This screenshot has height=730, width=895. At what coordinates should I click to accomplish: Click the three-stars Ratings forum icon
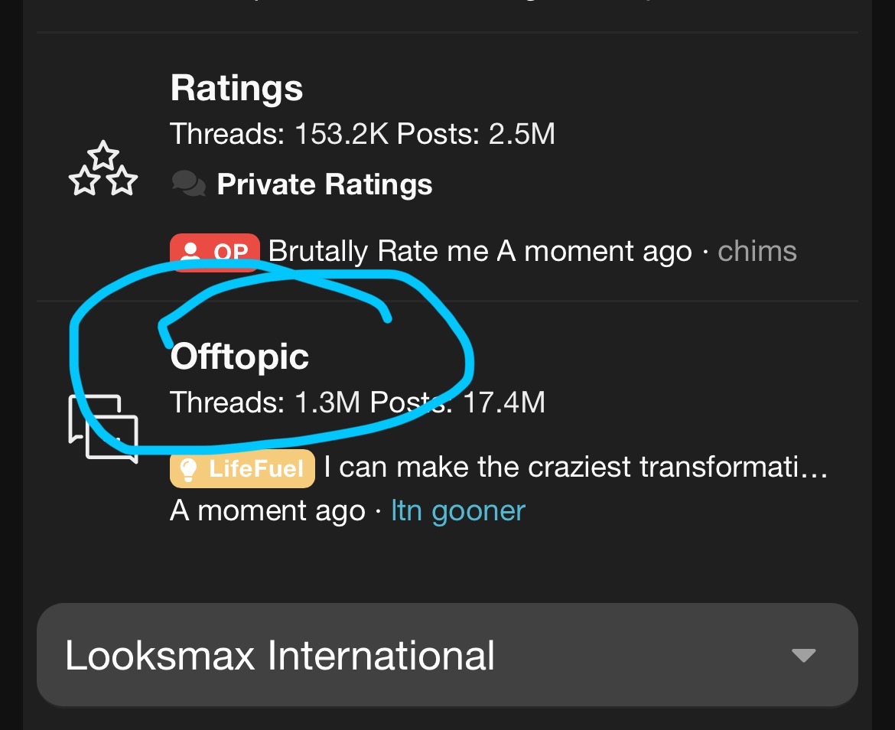click(x=103, y=170)
